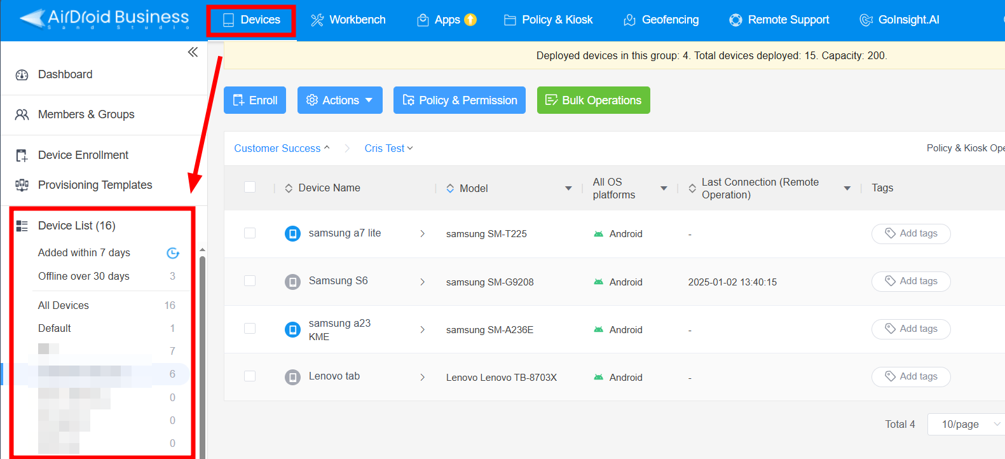Click the Device Enrollment icon in the sidebar
1005x459 pixels.
tap(22, 155)
